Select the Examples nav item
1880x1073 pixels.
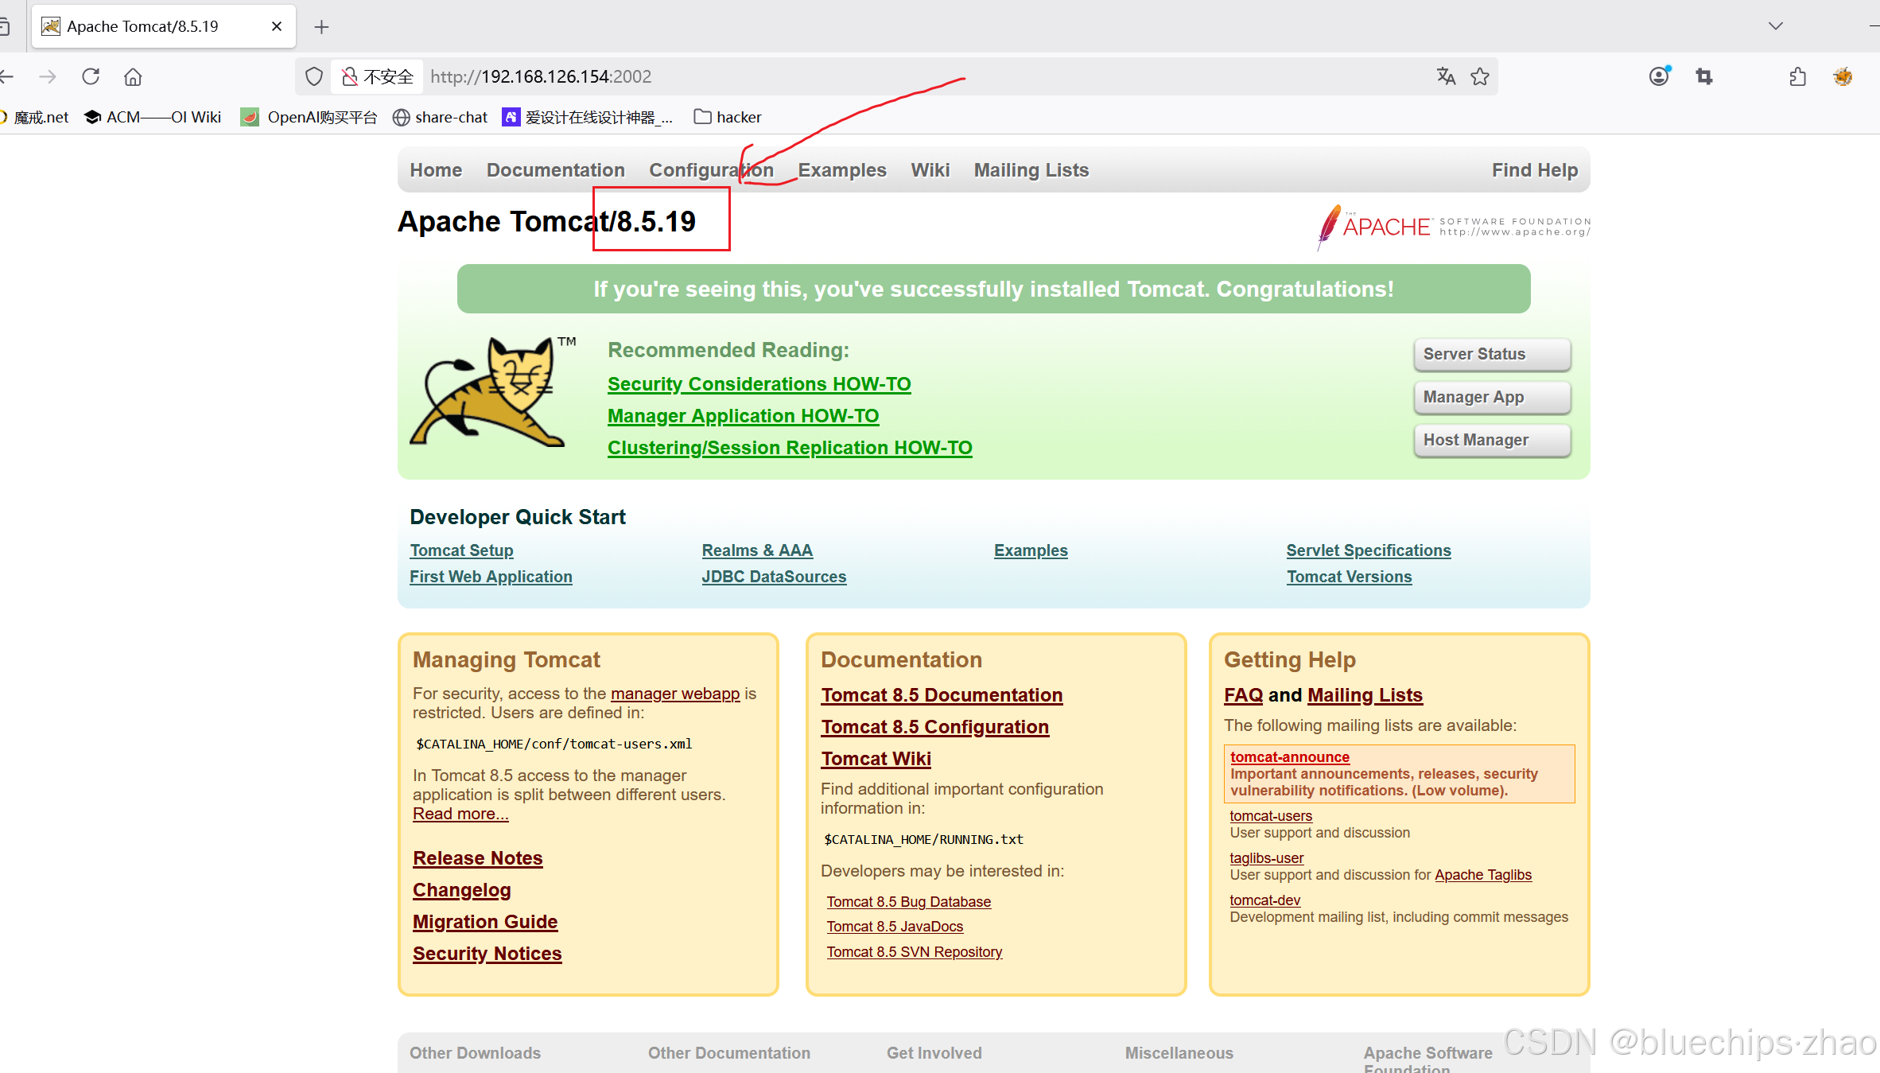coord(841,170)
